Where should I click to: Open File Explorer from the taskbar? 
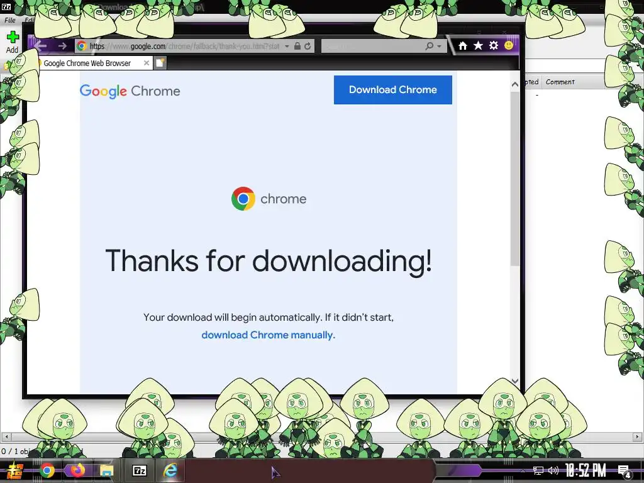(x=107, y=470)
